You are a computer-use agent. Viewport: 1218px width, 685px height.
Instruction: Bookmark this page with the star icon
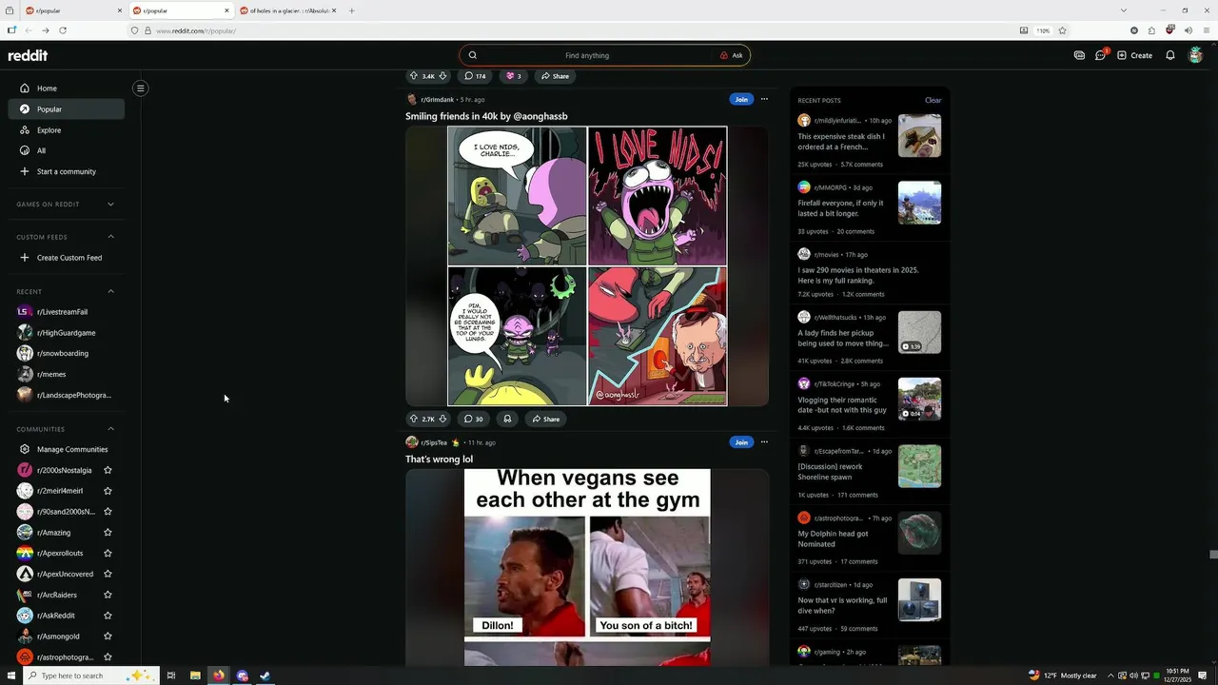tap(1062, 30)
